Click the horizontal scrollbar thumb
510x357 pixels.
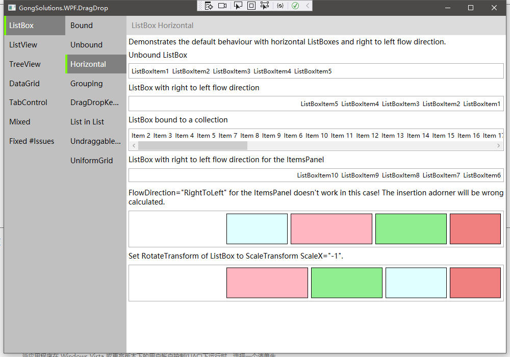(x=193, y=146)
